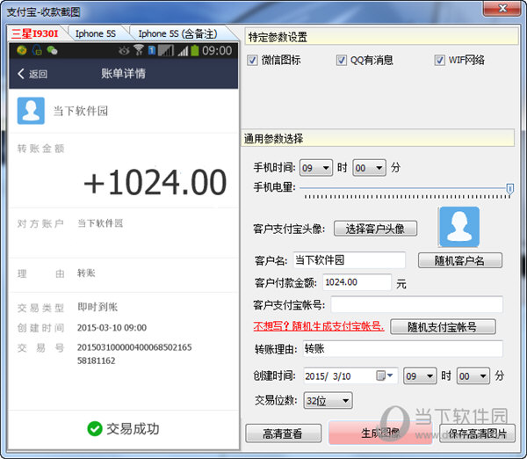This screenshot has height=459, width=527.
Task: Switch to the 三星I930I tab
Action: [x=34, y=33]
